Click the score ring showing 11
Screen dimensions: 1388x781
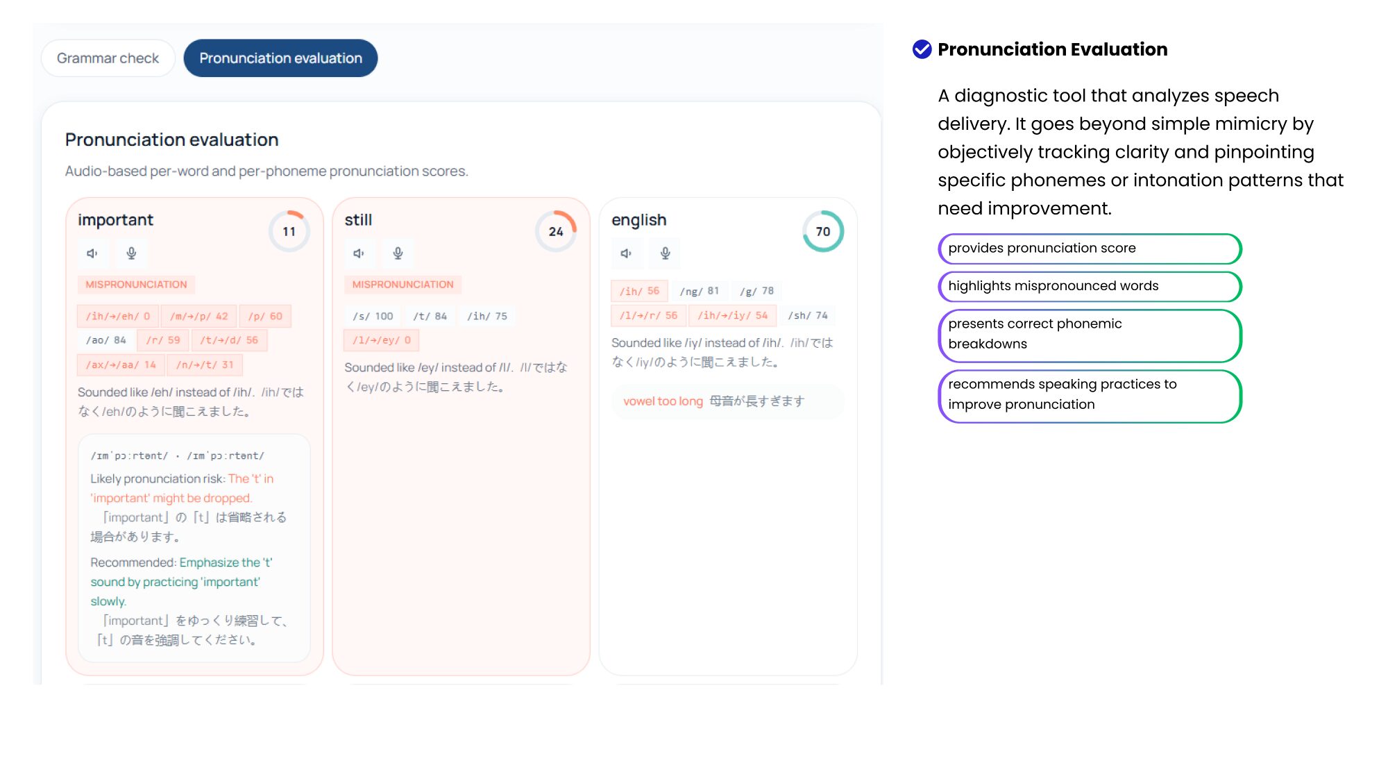point(289,231)
